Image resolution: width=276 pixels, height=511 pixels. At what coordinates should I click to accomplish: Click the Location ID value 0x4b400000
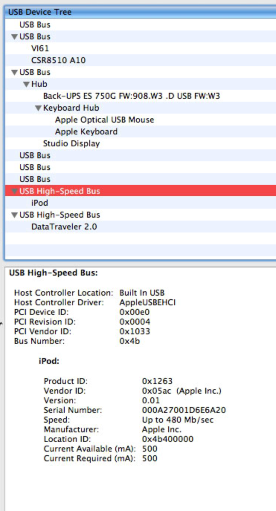point(168,439)
